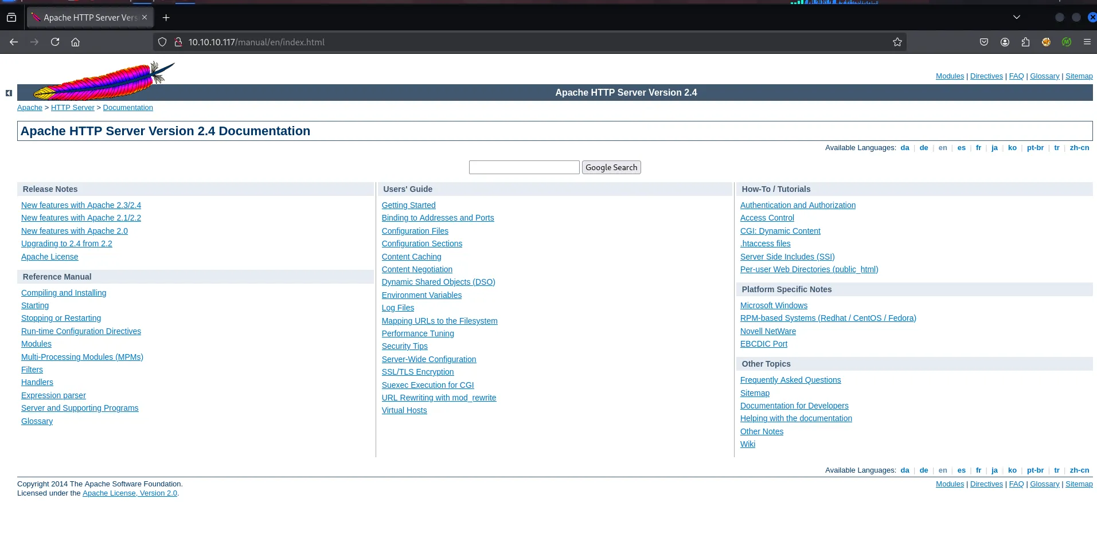
Task: Open Dynamic Shared Objects (DSO)
Action: click(x=439, y=282)
